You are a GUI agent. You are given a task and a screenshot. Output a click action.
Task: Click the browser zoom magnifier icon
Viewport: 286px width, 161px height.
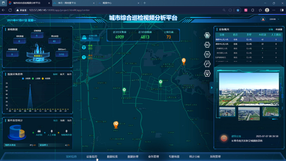(224, 10)
